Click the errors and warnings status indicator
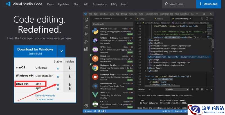This screenshot has width=225, height=115. (x=102, y=111)
